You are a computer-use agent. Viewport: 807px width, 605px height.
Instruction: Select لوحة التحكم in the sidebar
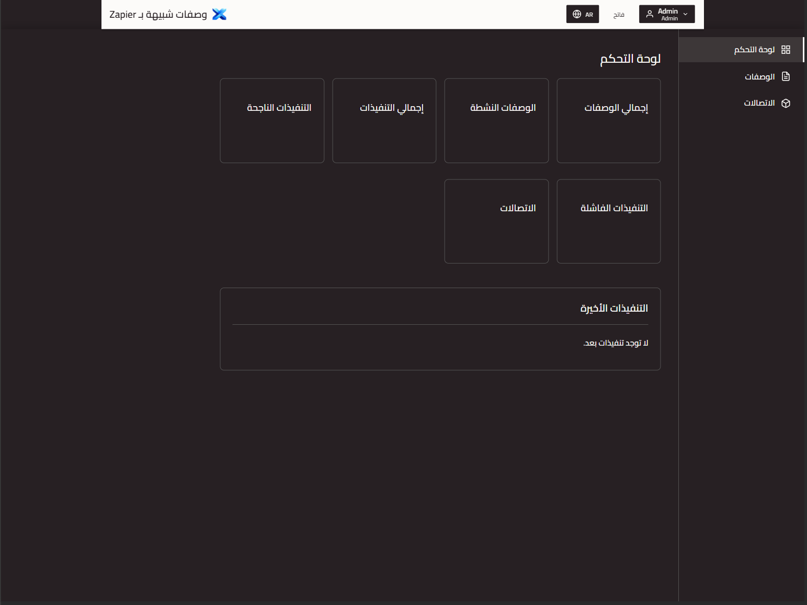(755, 49)
